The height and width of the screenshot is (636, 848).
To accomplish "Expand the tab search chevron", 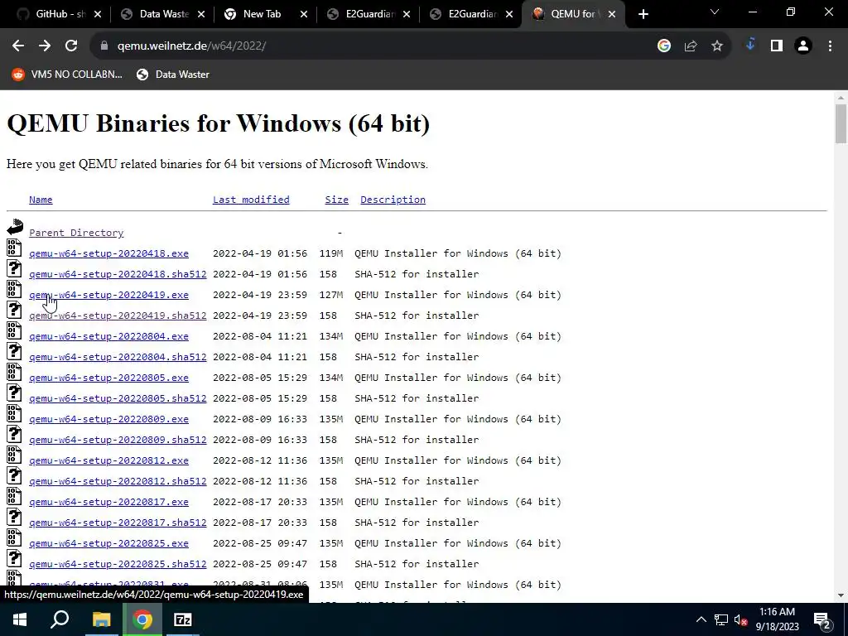I will tap(715, 12).
